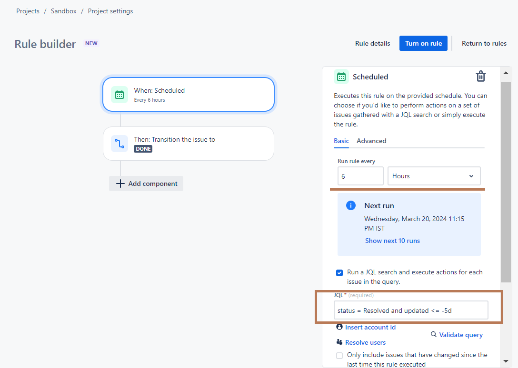Viewport: 518px width, 368px height.
Task: Click the info icon in Next run box
Action: 351,205
